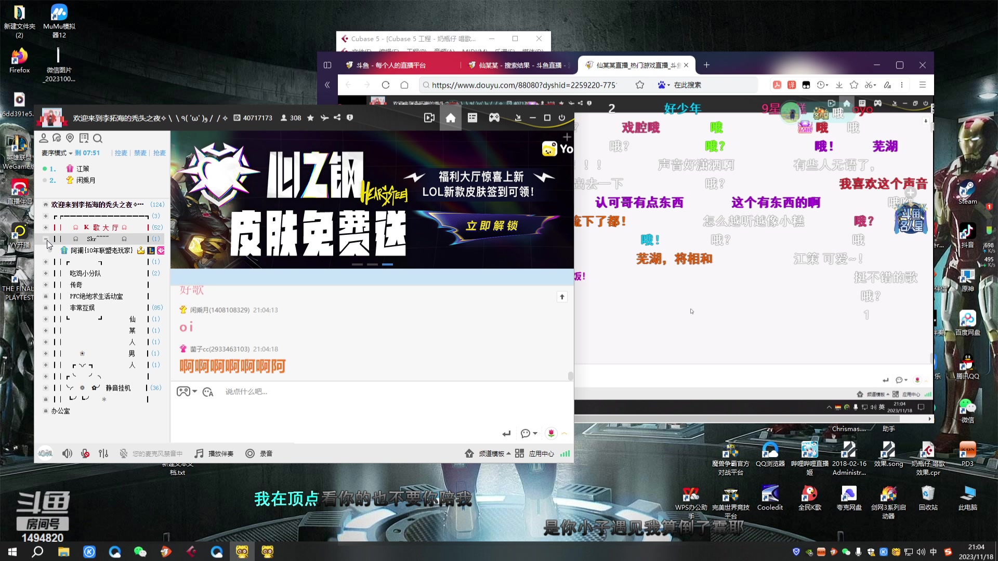Viewport: 998px width, 561px height.
Task: Switch to browser tab 仙某某 - 搜索结果
Action: click(x=520, y=65)
